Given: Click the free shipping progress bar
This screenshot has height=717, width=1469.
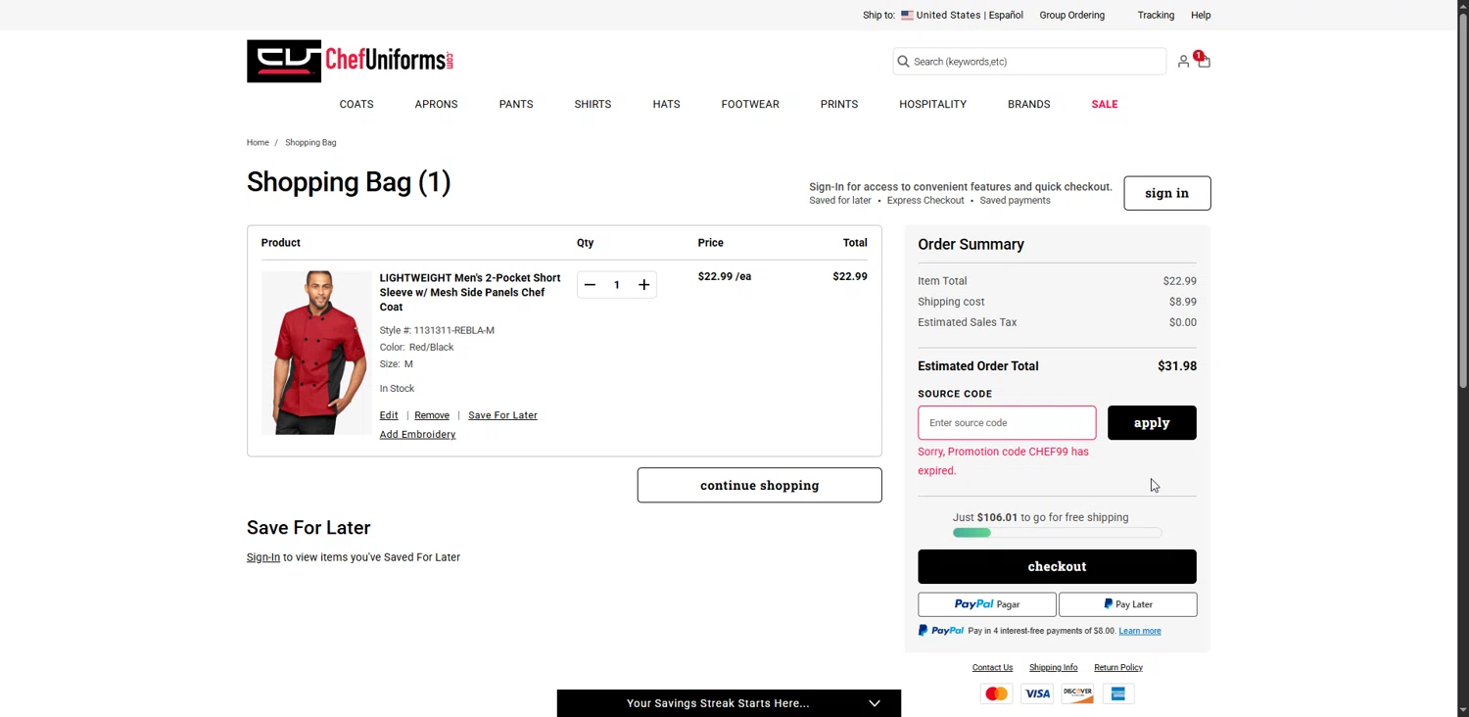Looking at the screenshot, I should click(x=1057, y=533).
